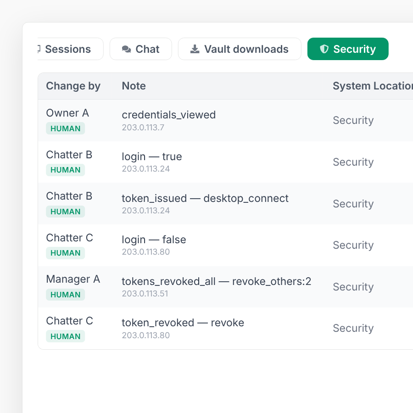This screenshot has width=413, height=413.
Task: Click tokens_revoked_all — revoke_others:2 note
Action: tap(217, 282)
